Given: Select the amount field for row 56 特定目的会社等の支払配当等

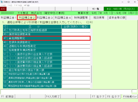Looking at the screenshot, I should point(76,74).
